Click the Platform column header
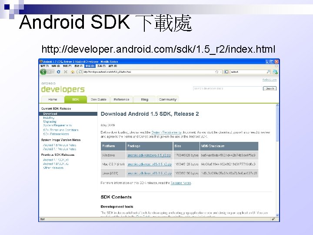313x235 pixels. (113, 146)
